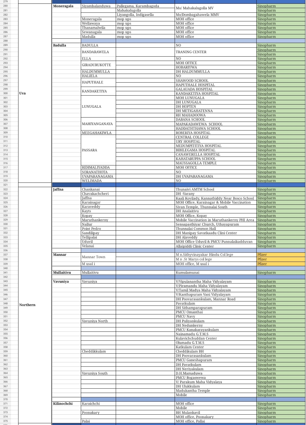306x425 pixels.
Task: Click the "DH METIGAHATENNA" cell
Action: (x=216, y=111)
